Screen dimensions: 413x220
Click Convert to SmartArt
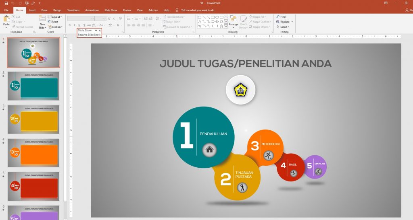(x=177, y=27)
